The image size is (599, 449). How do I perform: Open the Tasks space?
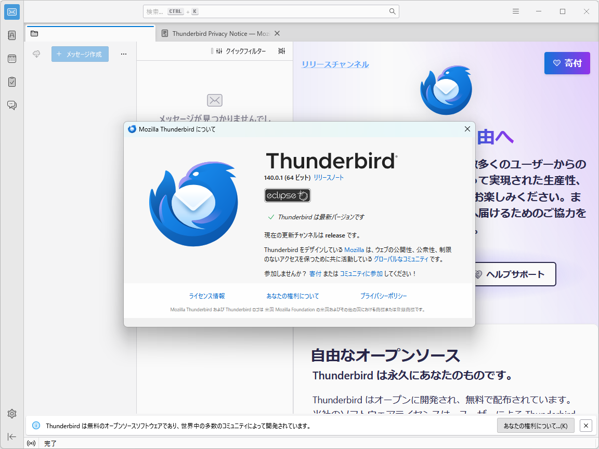(11, 82)
